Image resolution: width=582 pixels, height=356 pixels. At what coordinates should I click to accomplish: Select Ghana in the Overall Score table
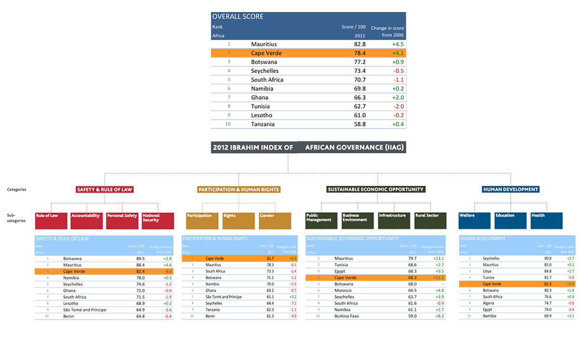coord(260,98)
